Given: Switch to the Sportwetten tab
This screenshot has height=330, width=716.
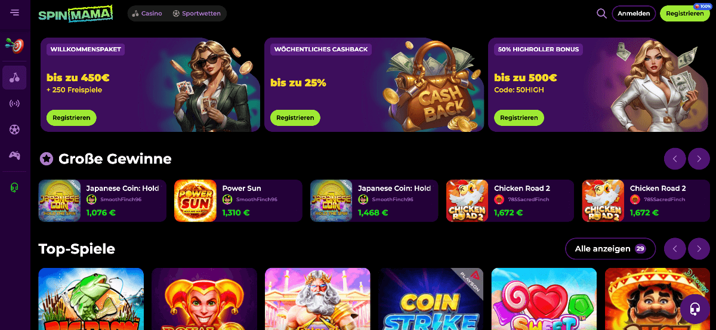Looking at the screenshot, I should click(196, 13).
